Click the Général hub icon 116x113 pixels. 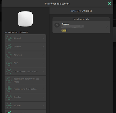click(x=9, y=38)
